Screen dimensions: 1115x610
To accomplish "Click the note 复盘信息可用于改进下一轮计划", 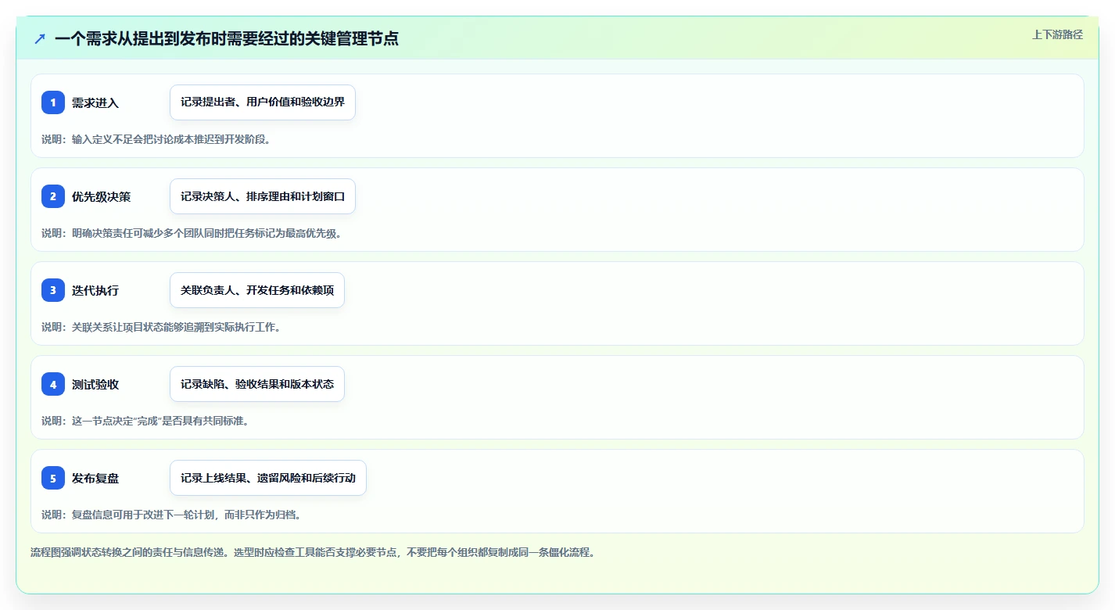I will point(171,515).
